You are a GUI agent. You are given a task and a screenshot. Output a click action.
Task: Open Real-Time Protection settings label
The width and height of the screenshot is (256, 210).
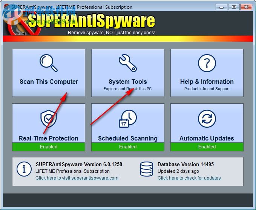pyautogui.click(x=49, y=138)
